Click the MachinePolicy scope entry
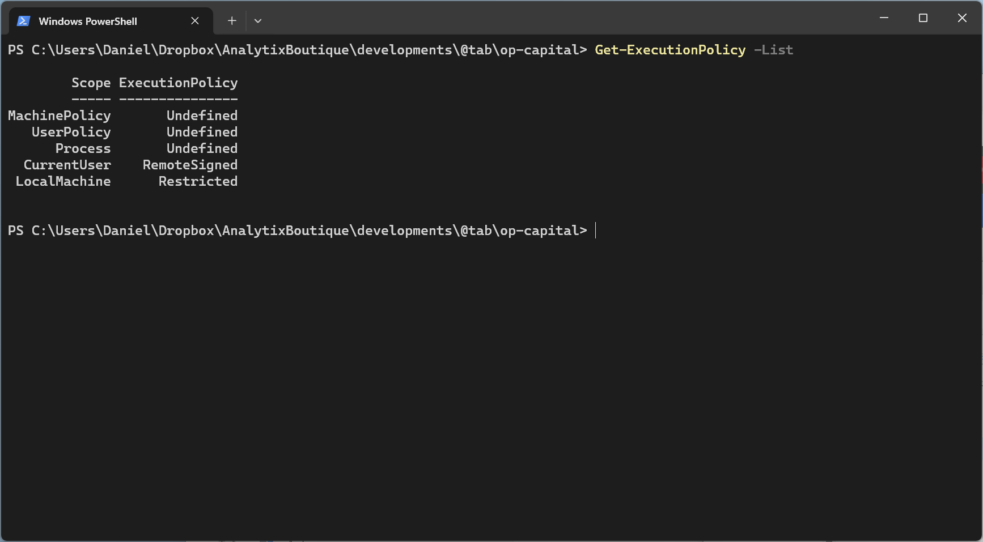 [59, 116]
